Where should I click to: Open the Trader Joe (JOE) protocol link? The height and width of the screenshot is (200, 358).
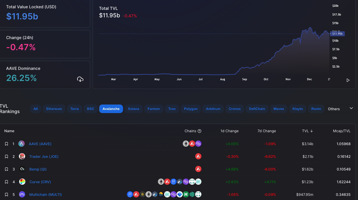click(44, 157)
